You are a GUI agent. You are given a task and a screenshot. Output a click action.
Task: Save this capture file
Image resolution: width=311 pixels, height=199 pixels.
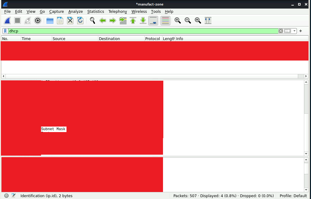coord(60,20)
